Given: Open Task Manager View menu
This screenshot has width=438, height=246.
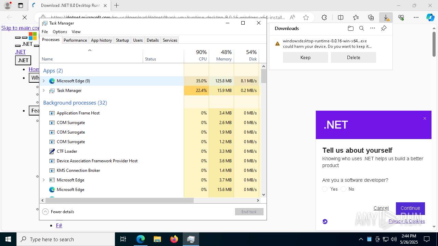Looking at the screenshot, I should (x=76, y=32).
